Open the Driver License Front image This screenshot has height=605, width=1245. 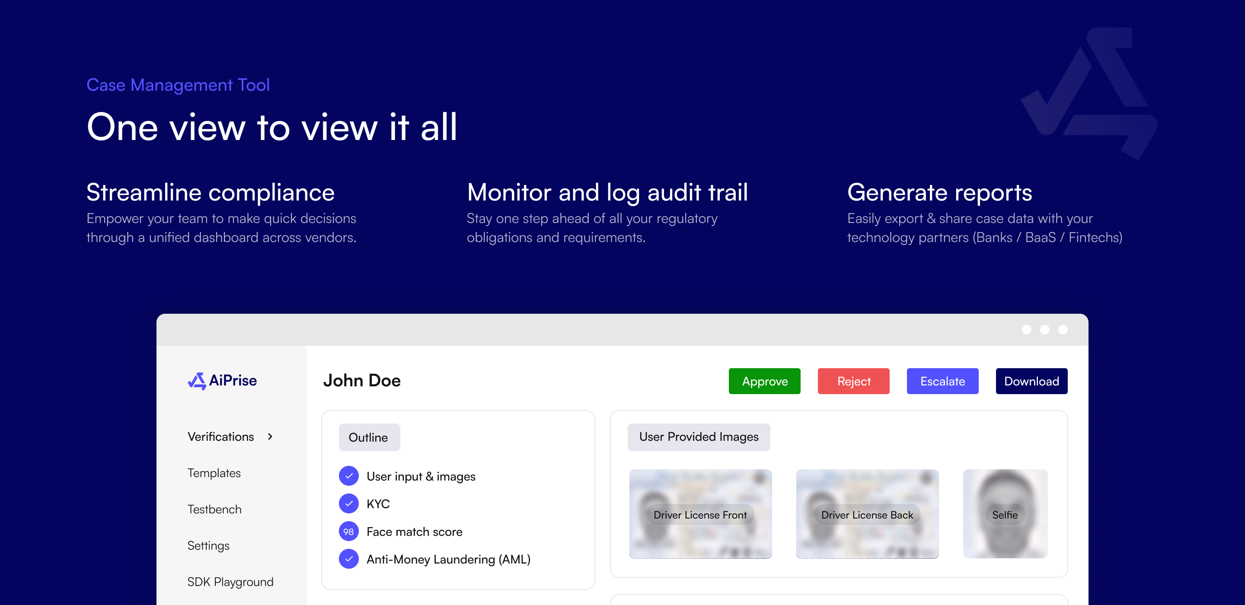[x=700, y=514]
